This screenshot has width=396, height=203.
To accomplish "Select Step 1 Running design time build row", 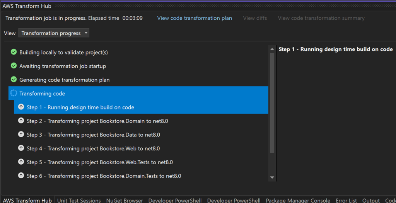I will (141, 107).
